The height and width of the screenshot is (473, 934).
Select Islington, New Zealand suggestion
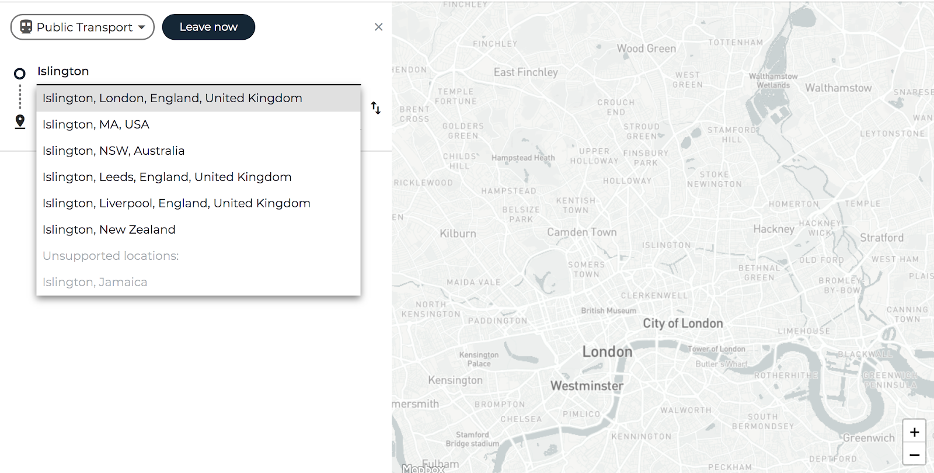(x=109, y=229)
